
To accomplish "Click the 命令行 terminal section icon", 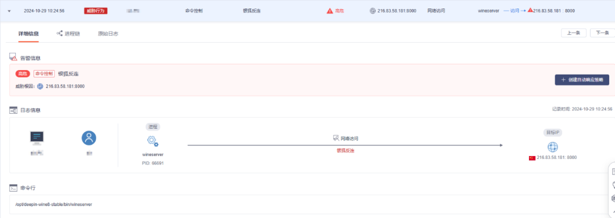I will [x=13, y=188].
